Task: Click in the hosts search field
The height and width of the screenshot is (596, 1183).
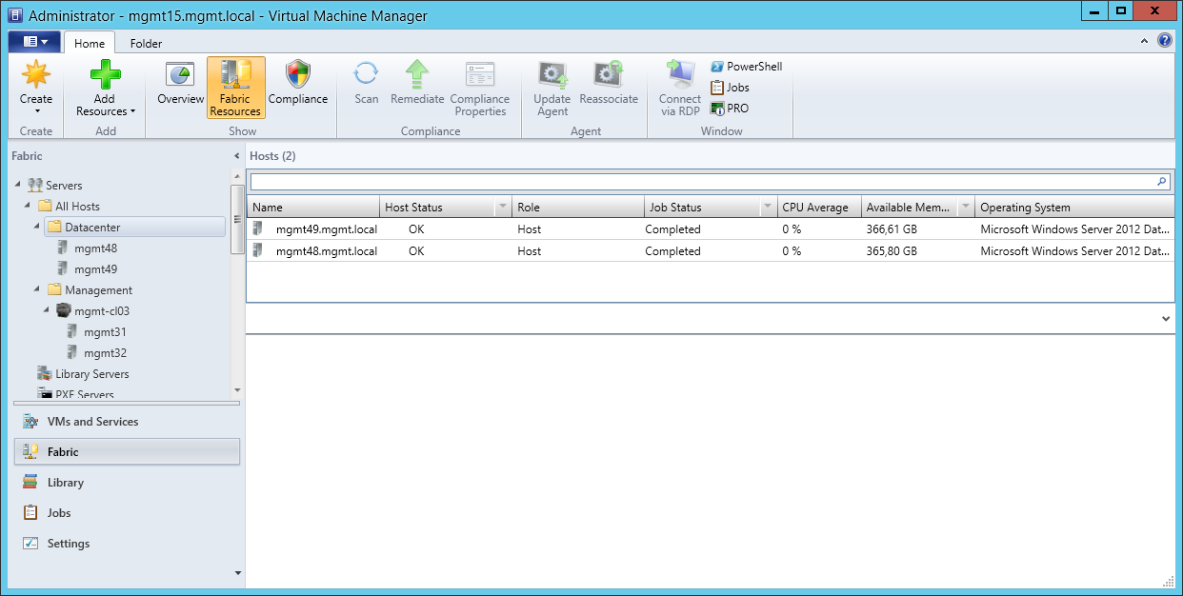Action: (x=701, y=181)
